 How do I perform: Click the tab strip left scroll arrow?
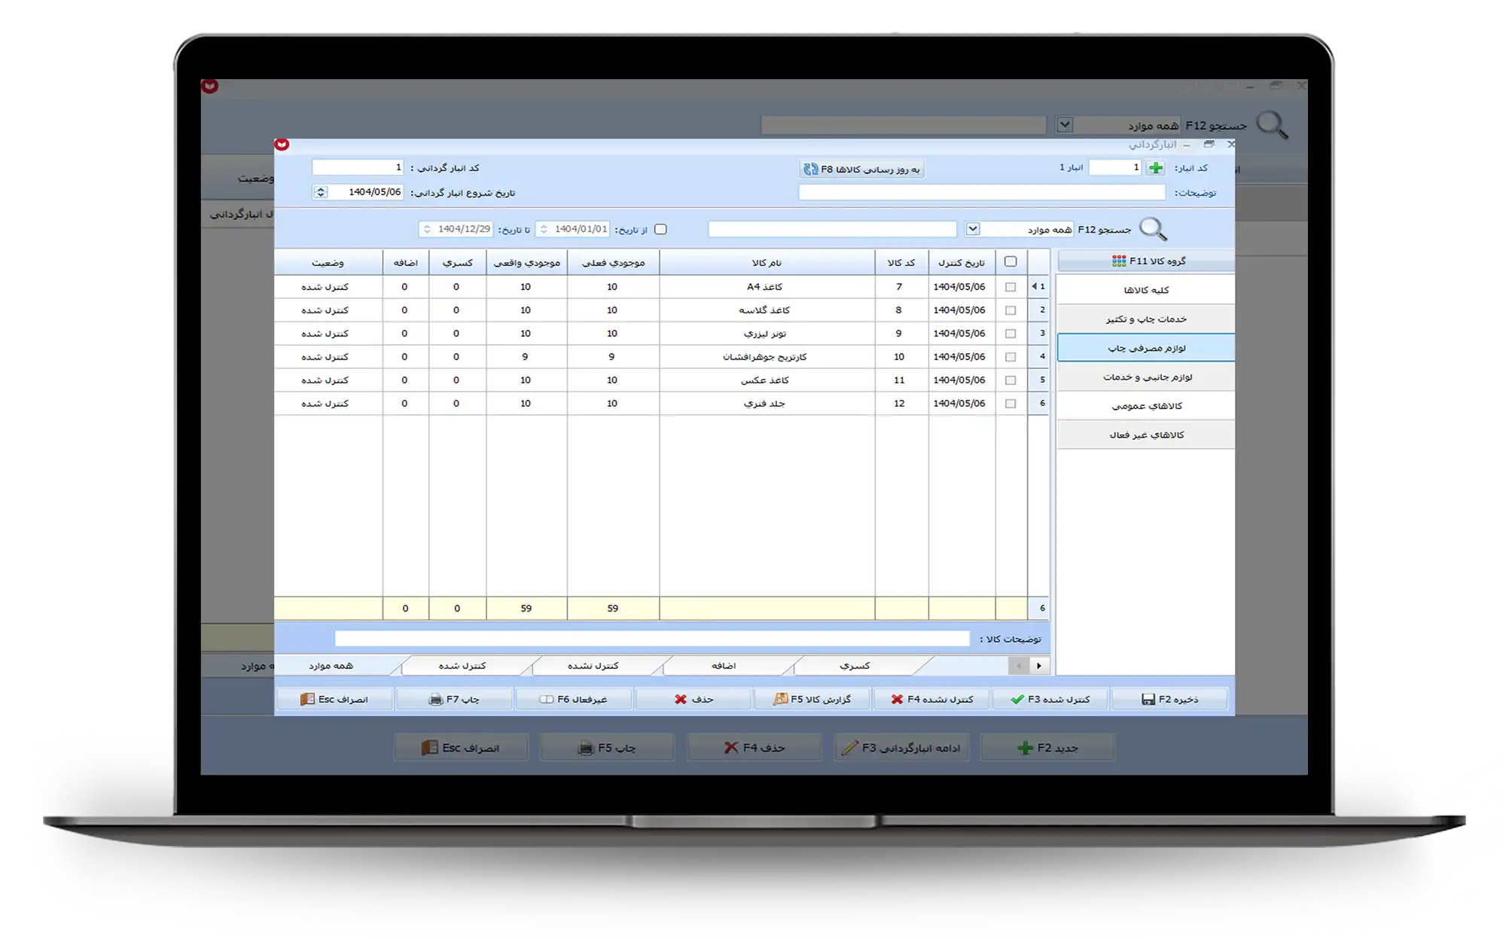(x=1019, y=666)
